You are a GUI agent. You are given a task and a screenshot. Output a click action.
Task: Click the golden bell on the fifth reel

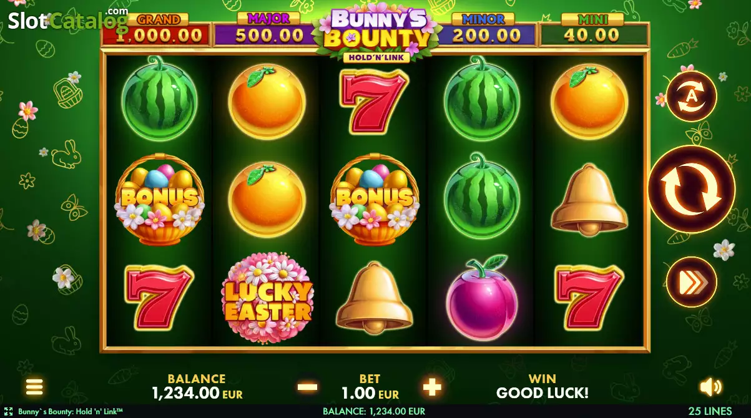(589, 200)
